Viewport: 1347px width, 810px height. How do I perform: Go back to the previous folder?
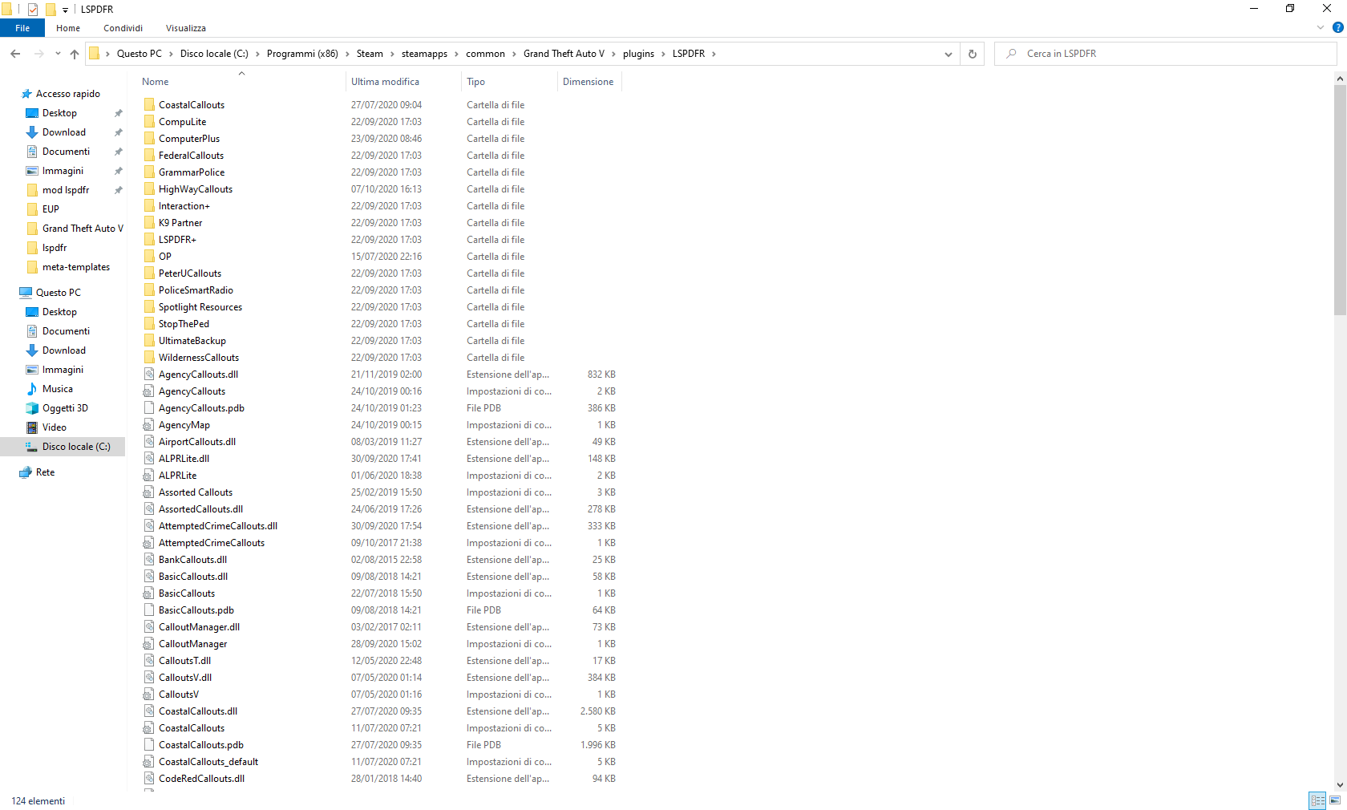point(15,54)
